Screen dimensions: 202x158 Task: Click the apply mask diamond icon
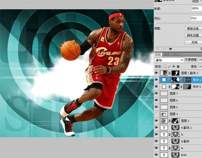(164, 49)
